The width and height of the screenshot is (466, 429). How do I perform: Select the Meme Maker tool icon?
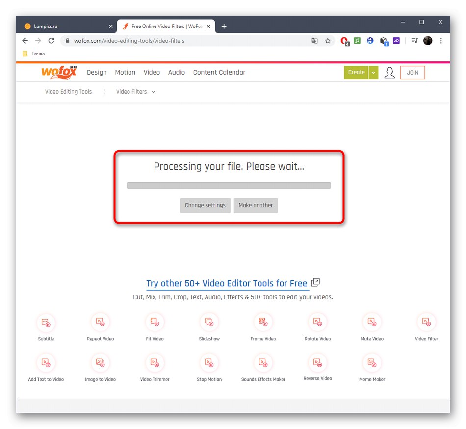(x=372, y=363)
